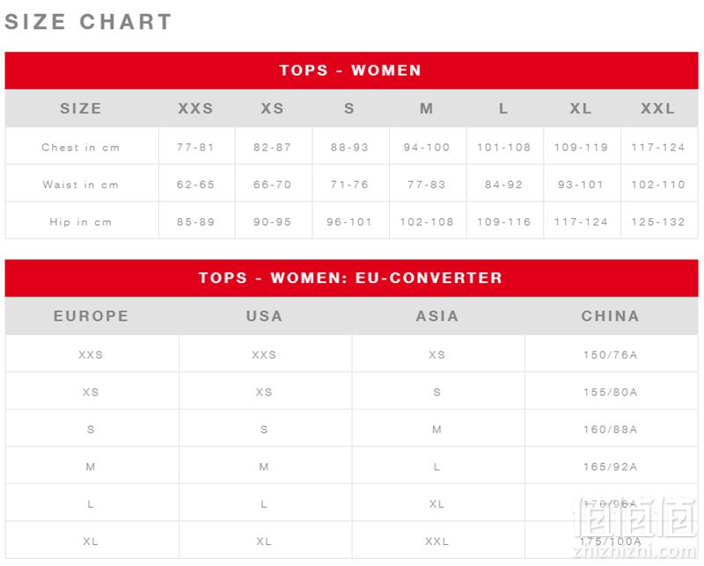The width and height of the screenshot is (704, 566).
Task: Click the USA column header
Action: point(265,316)
